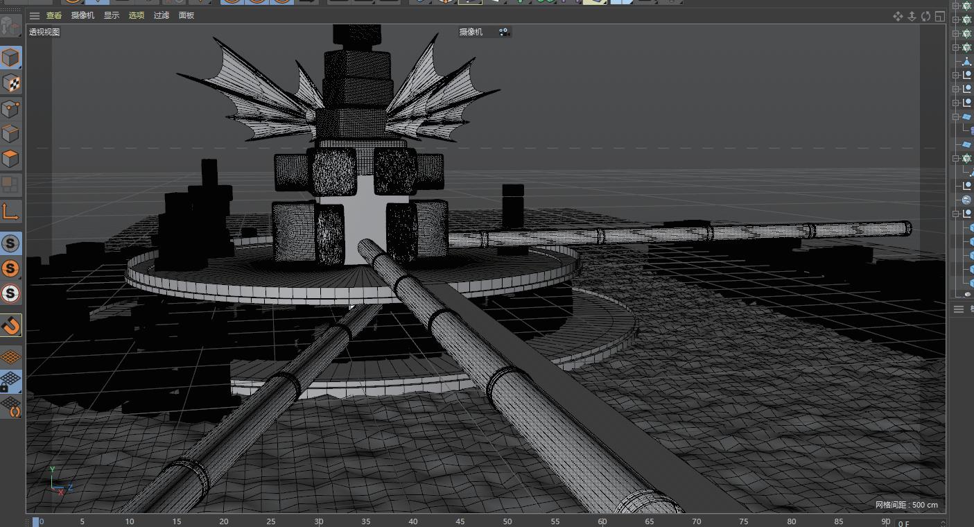Activate Edges mode in left toolbar
Screen dimensions: 974x527
point(10,134)
